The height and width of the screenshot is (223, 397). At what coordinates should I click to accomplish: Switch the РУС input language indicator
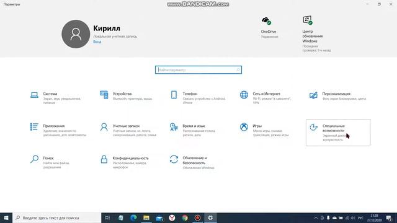[361, 217]
